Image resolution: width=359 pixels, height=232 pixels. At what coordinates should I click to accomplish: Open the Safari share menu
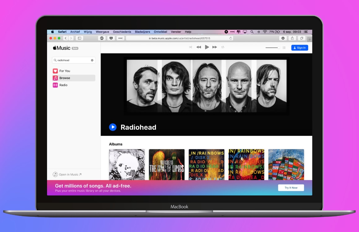[292, 38]
